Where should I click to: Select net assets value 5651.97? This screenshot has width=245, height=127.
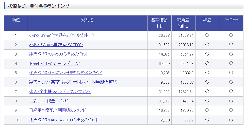(187, 54)
